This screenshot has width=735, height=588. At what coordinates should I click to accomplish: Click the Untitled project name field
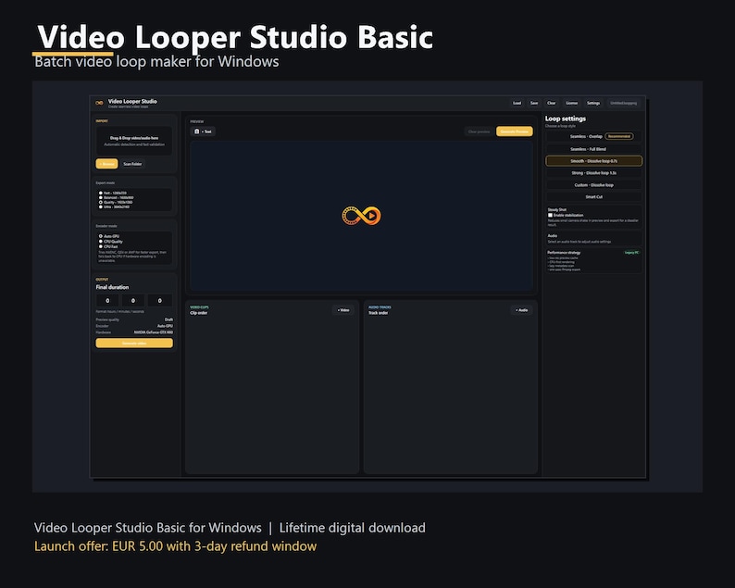[x=623, y=103]
